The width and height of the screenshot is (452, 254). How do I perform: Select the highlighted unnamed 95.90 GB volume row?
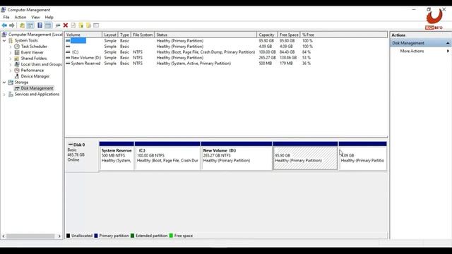coord(226,41)
